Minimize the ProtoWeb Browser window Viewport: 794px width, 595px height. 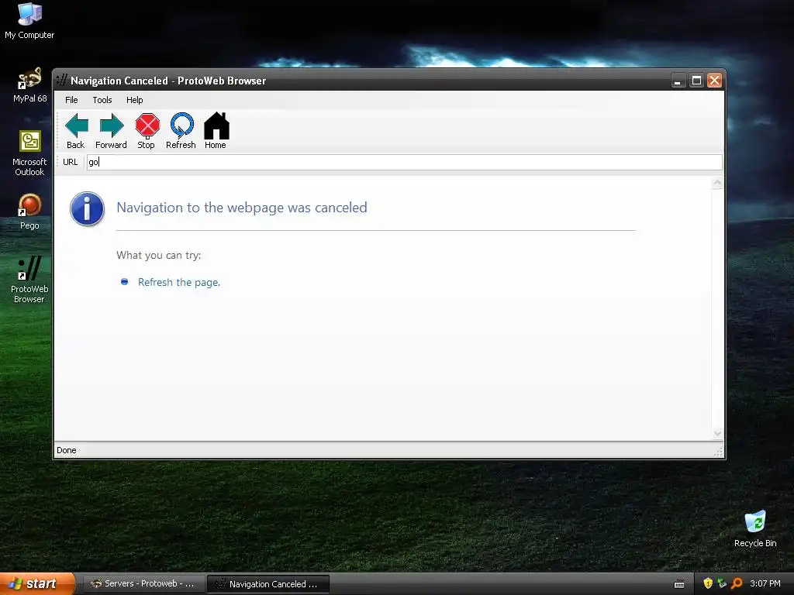678,81
